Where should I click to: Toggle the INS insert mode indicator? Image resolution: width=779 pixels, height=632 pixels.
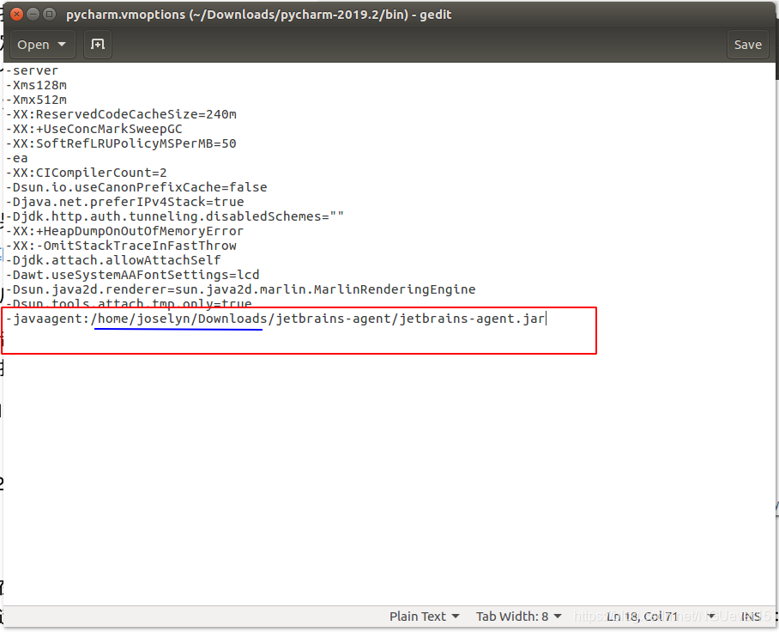(751, 617)
